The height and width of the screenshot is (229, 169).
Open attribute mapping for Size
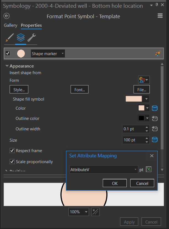tap(155, 140)
